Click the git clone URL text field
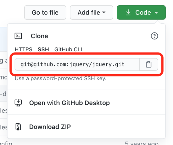 [77, 64]
